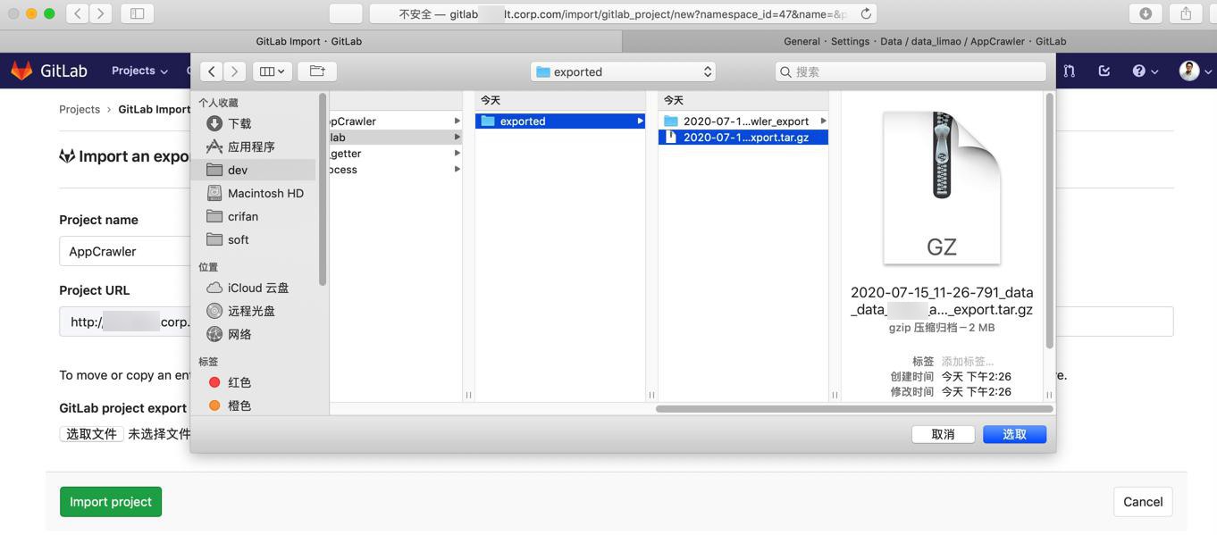This screenshot has width=1217, height=535.
Task: Expand the getter folder row
Action: click(396, 153)
